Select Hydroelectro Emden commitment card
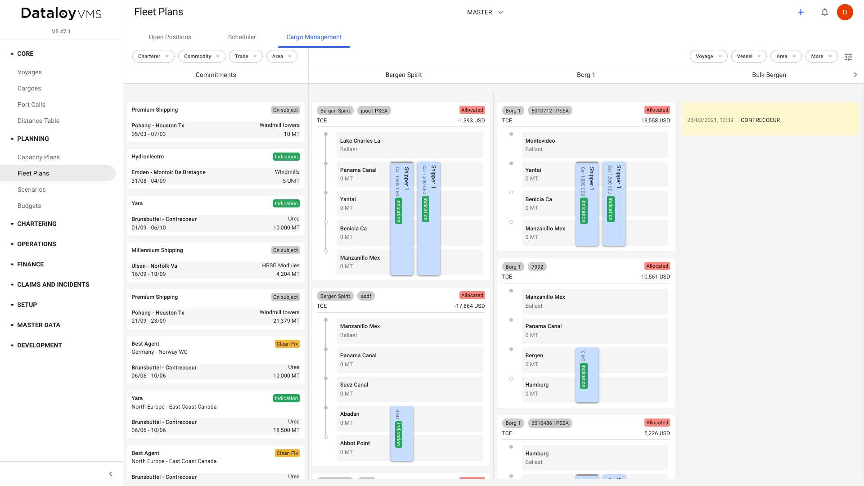 point(215,168)
